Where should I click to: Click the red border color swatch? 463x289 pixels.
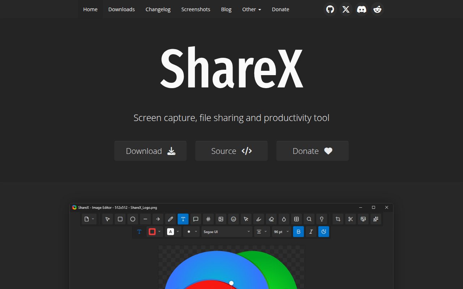152,232
